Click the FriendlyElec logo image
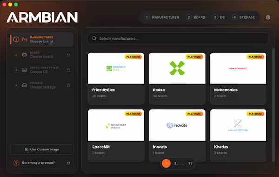The image size is (279, 177). pos(116,68)
